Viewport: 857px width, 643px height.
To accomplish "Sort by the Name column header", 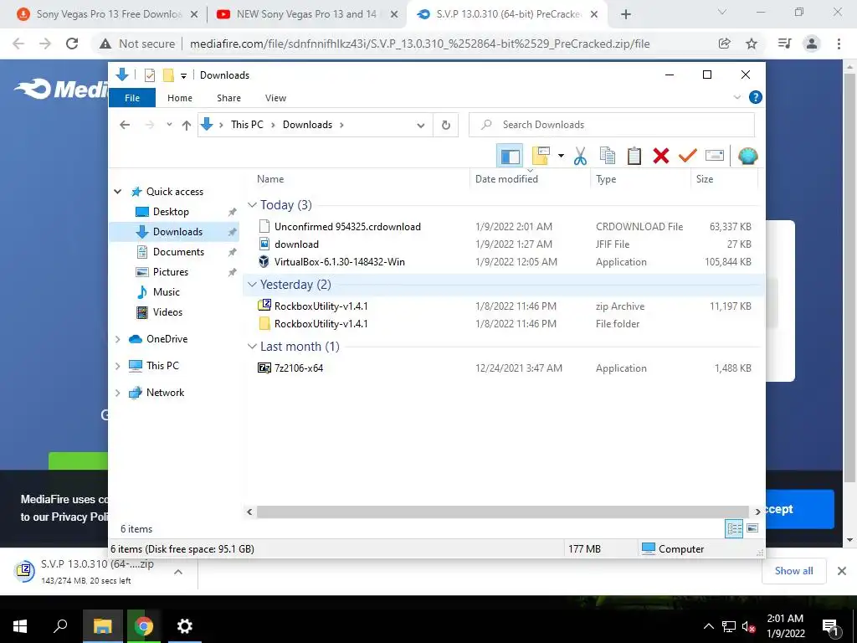I will point(270,179).
